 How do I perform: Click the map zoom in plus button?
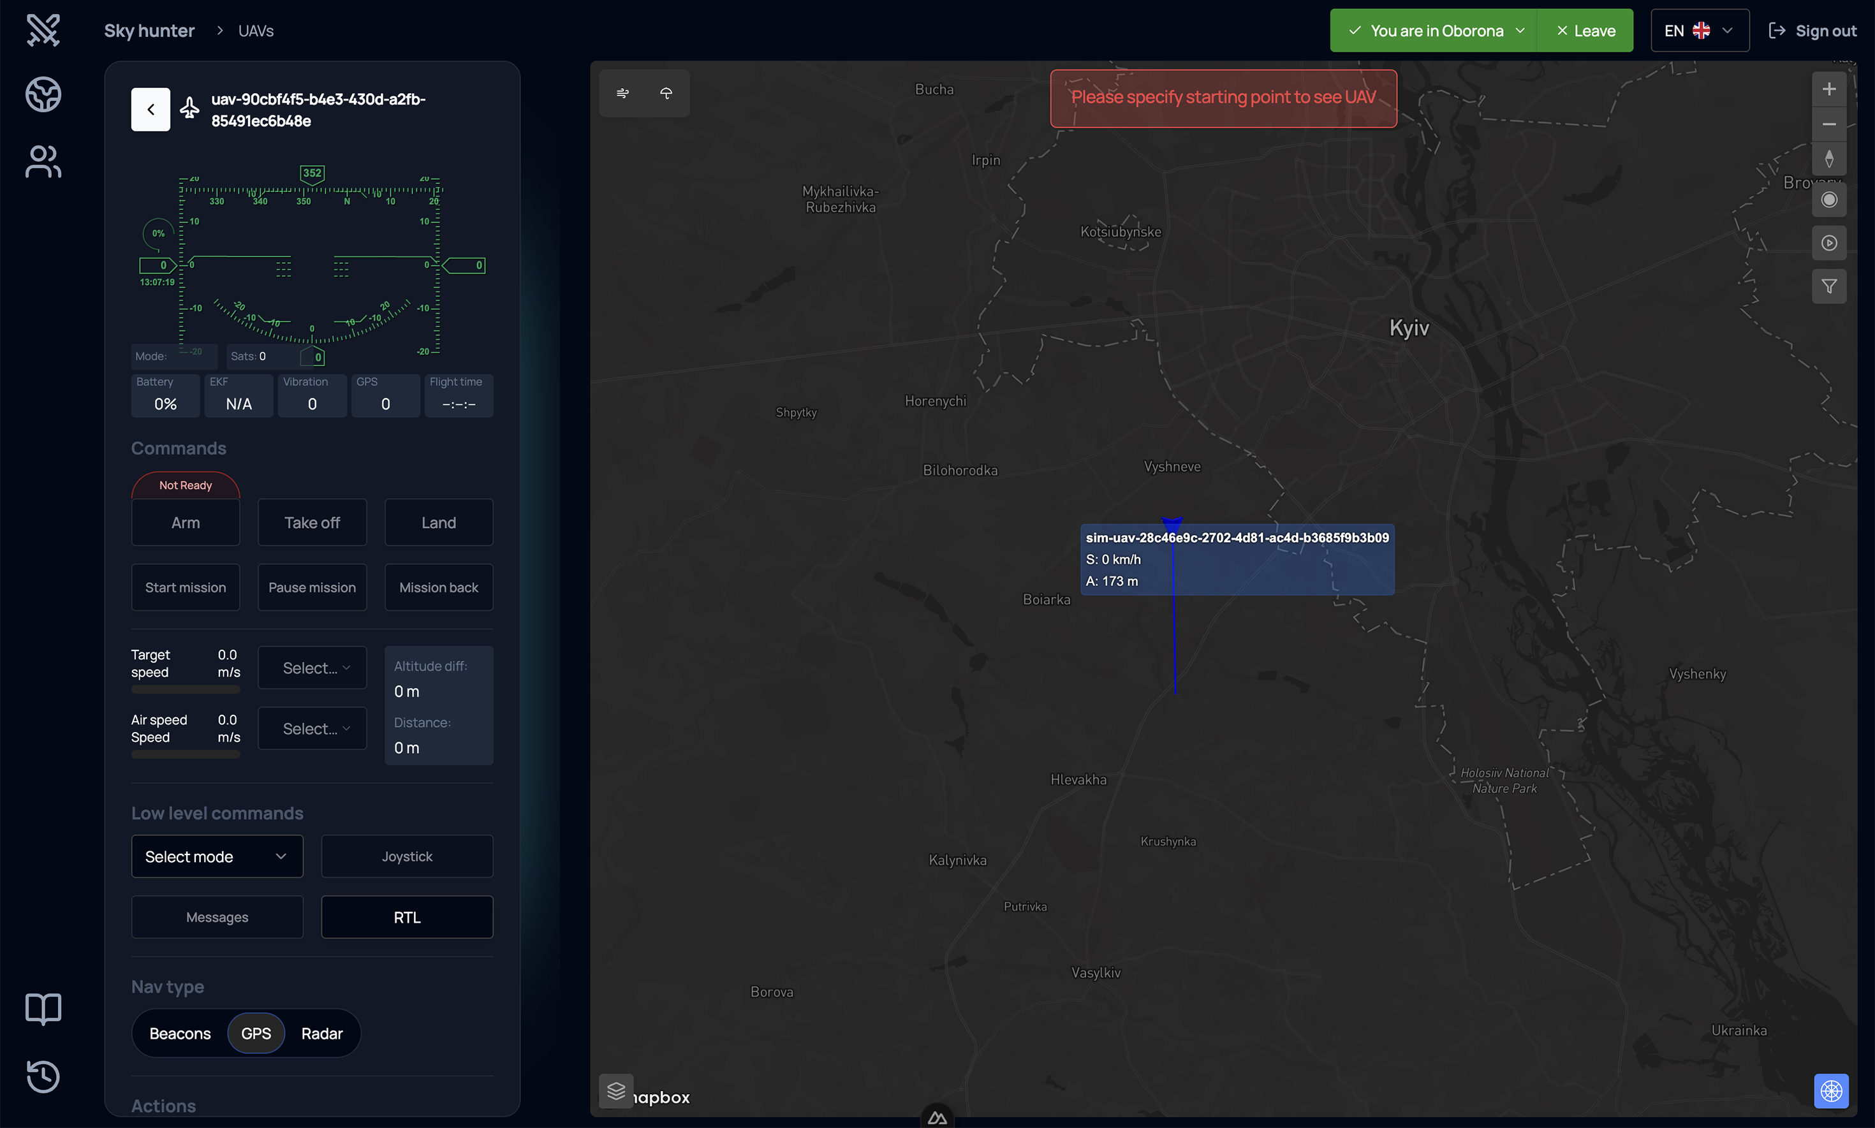pos(1828,90)
